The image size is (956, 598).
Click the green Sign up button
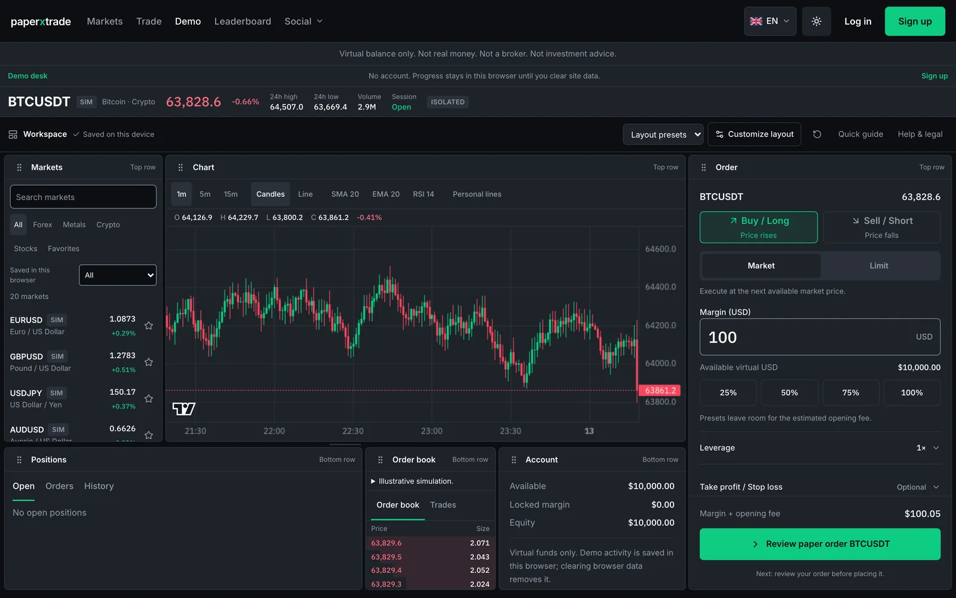click(915, 21)
